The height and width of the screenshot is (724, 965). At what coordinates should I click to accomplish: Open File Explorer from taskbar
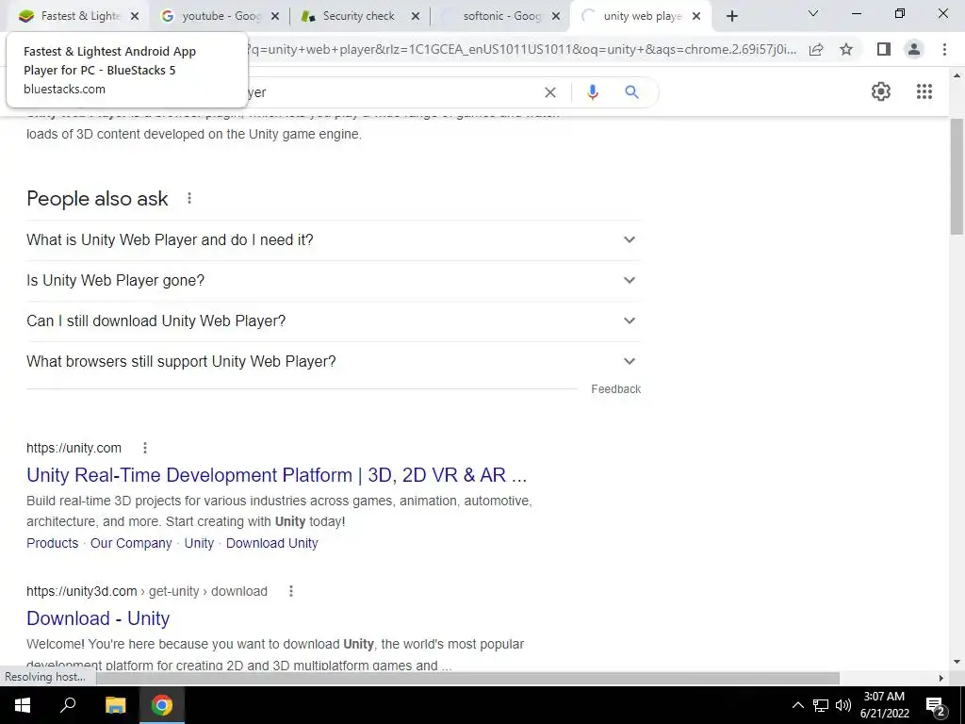point(115,705)
